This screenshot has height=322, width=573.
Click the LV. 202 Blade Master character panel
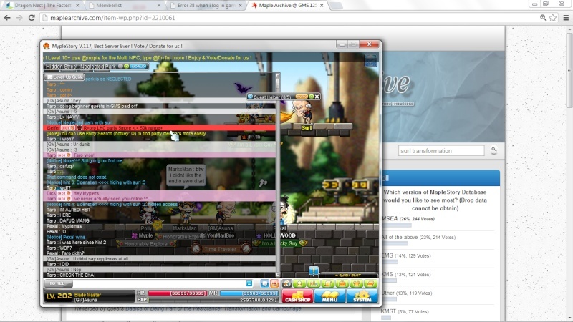[89, 296]
